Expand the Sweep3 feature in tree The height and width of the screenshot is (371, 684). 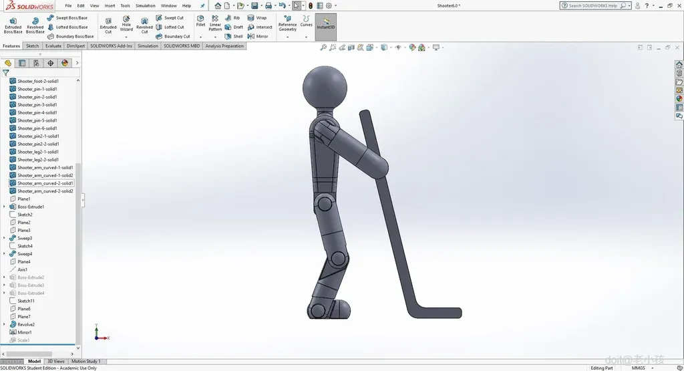tap(5, 238)
